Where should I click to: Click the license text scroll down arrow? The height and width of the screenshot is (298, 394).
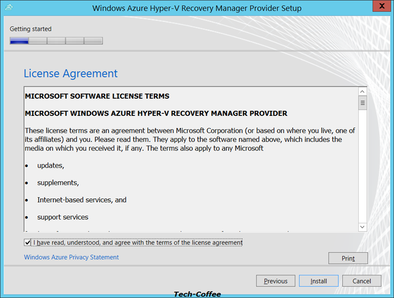(362, 227)
